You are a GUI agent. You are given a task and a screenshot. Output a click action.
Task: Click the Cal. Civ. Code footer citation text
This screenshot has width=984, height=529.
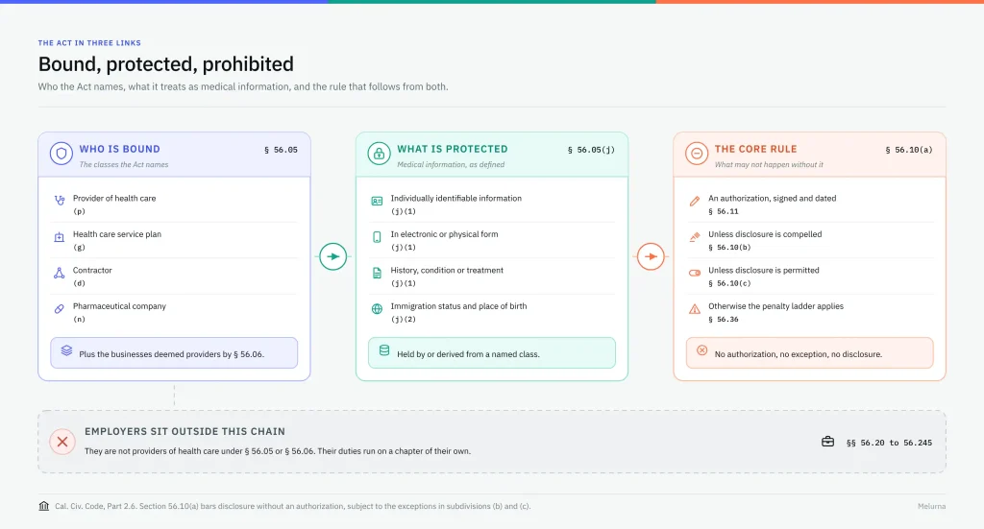click(292, 506)
